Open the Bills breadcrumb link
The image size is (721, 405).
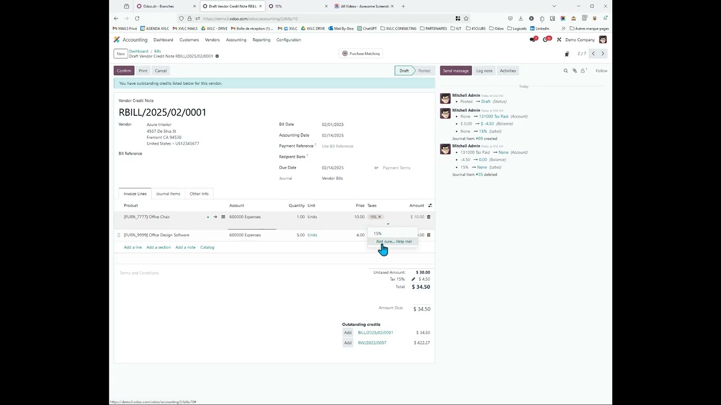157,51
